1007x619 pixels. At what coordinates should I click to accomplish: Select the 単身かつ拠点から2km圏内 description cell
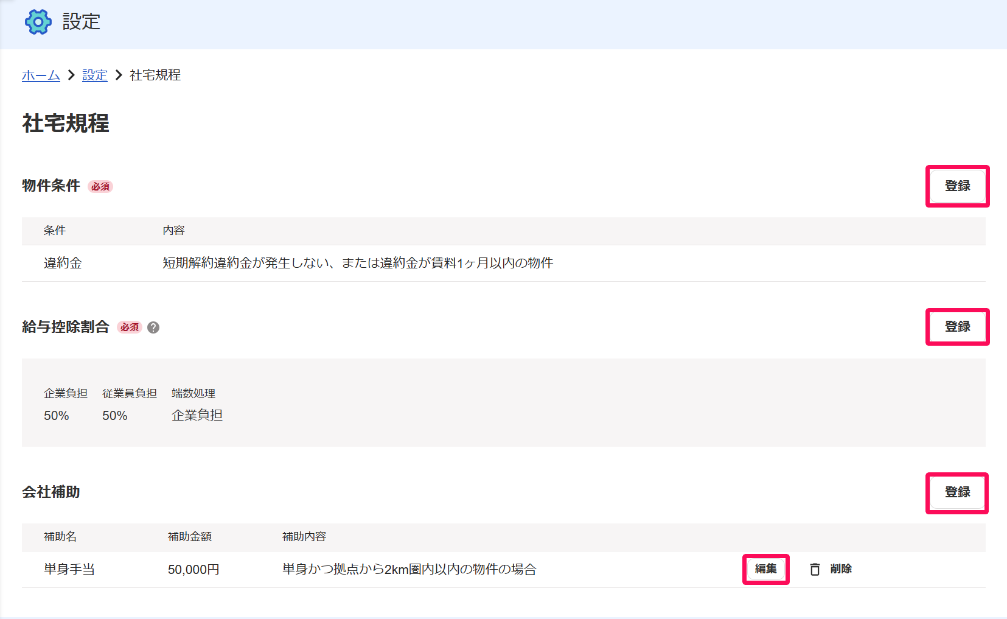coord(409,570)
